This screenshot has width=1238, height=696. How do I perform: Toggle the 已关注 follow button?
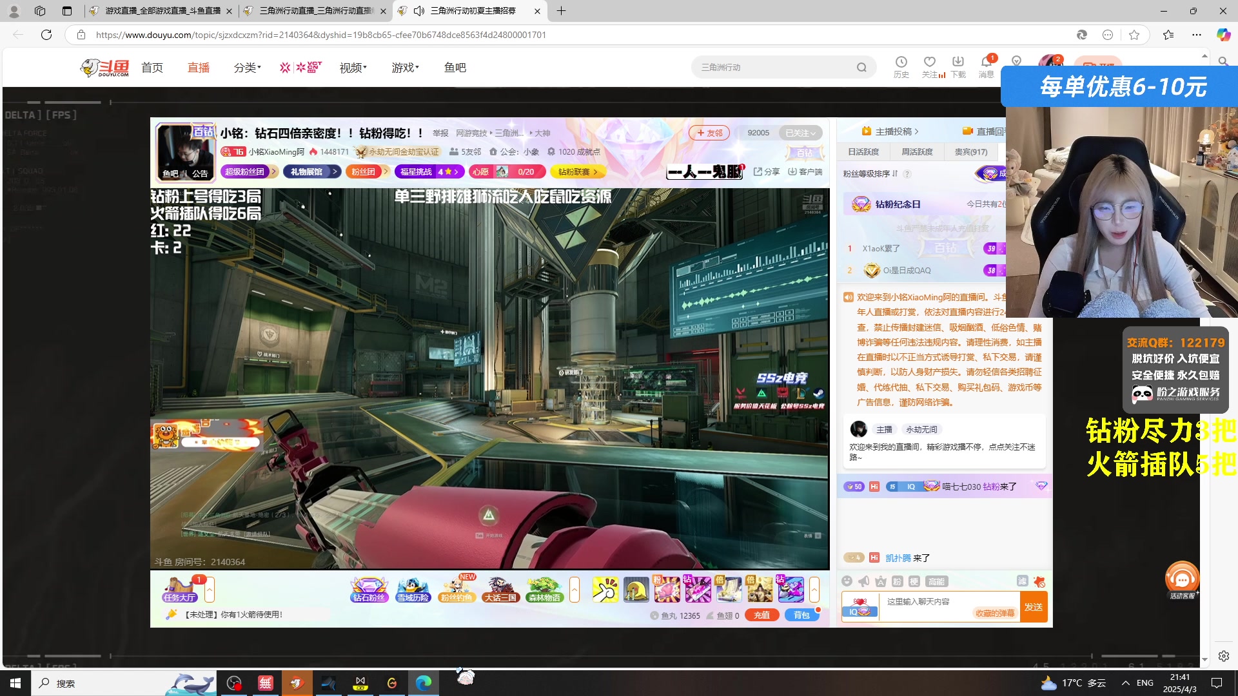(x=800, y=133)
